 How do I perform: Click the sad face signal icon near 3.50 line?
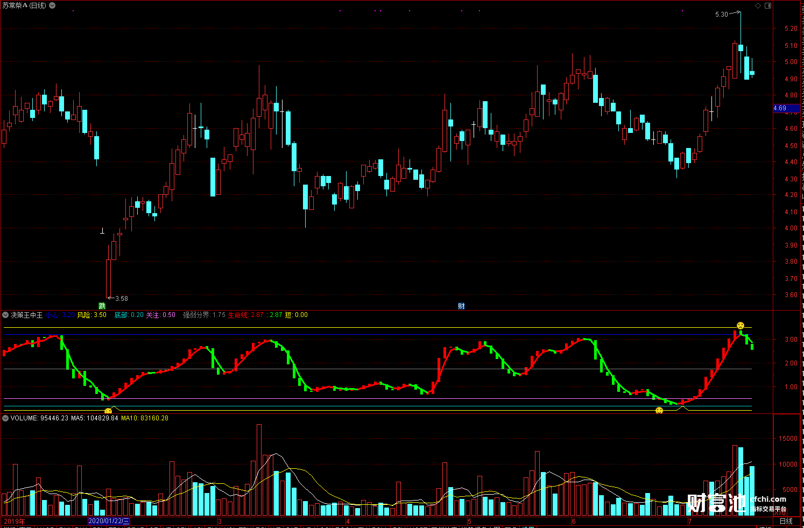tap(740, 326)
